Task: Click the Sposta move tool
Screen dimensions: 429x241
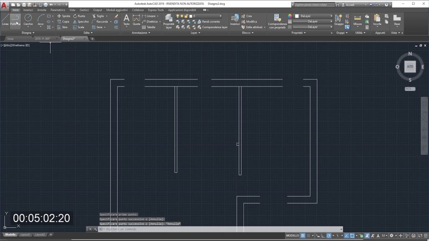Action: (64, 16)
